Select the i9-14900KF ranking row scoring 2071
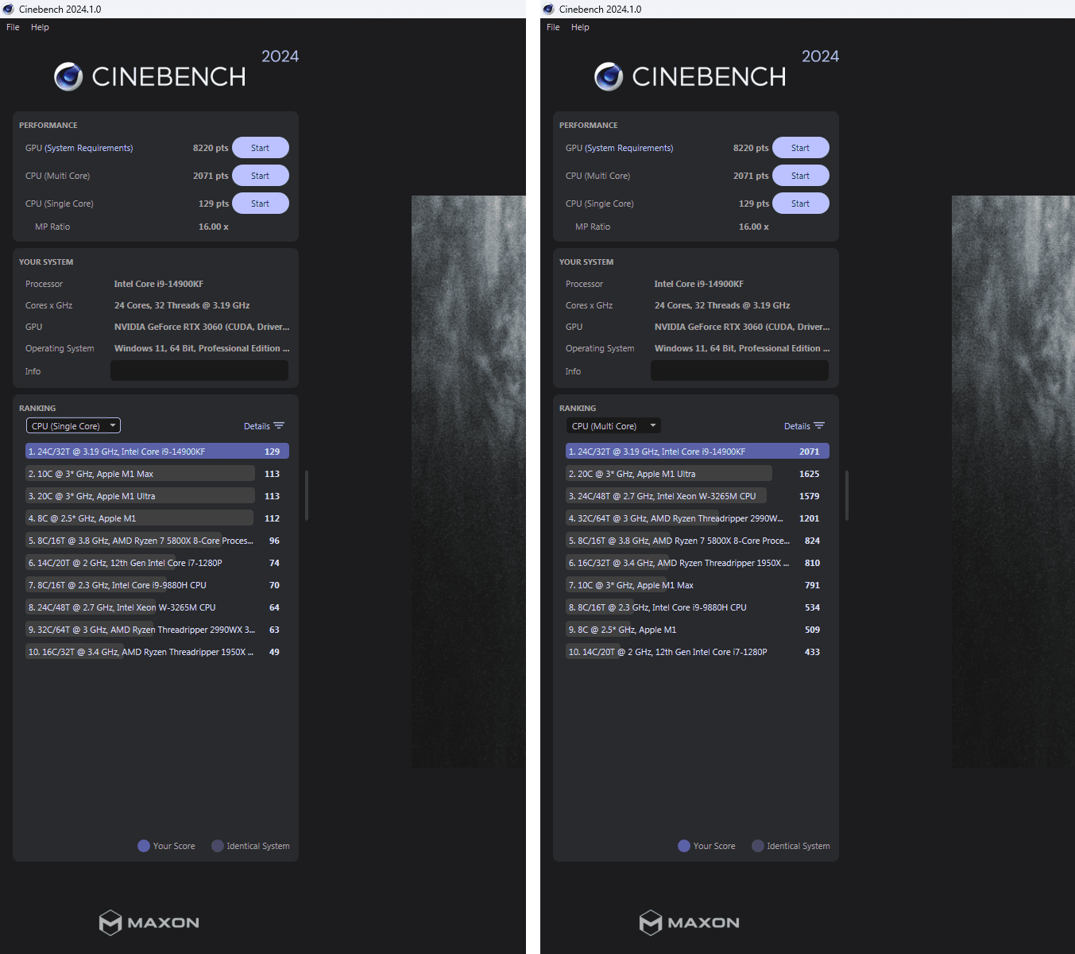 point(698,452)
